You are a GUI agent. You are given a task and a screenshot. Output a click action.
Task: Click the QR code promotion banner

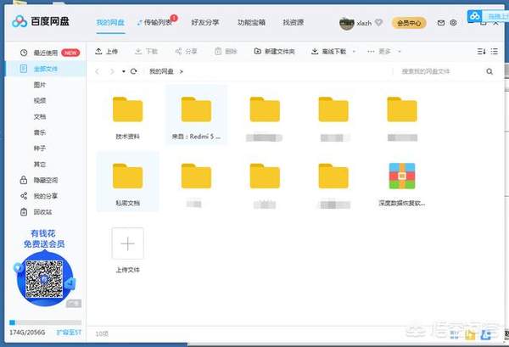pyautogui.click(x=45, y=279)
